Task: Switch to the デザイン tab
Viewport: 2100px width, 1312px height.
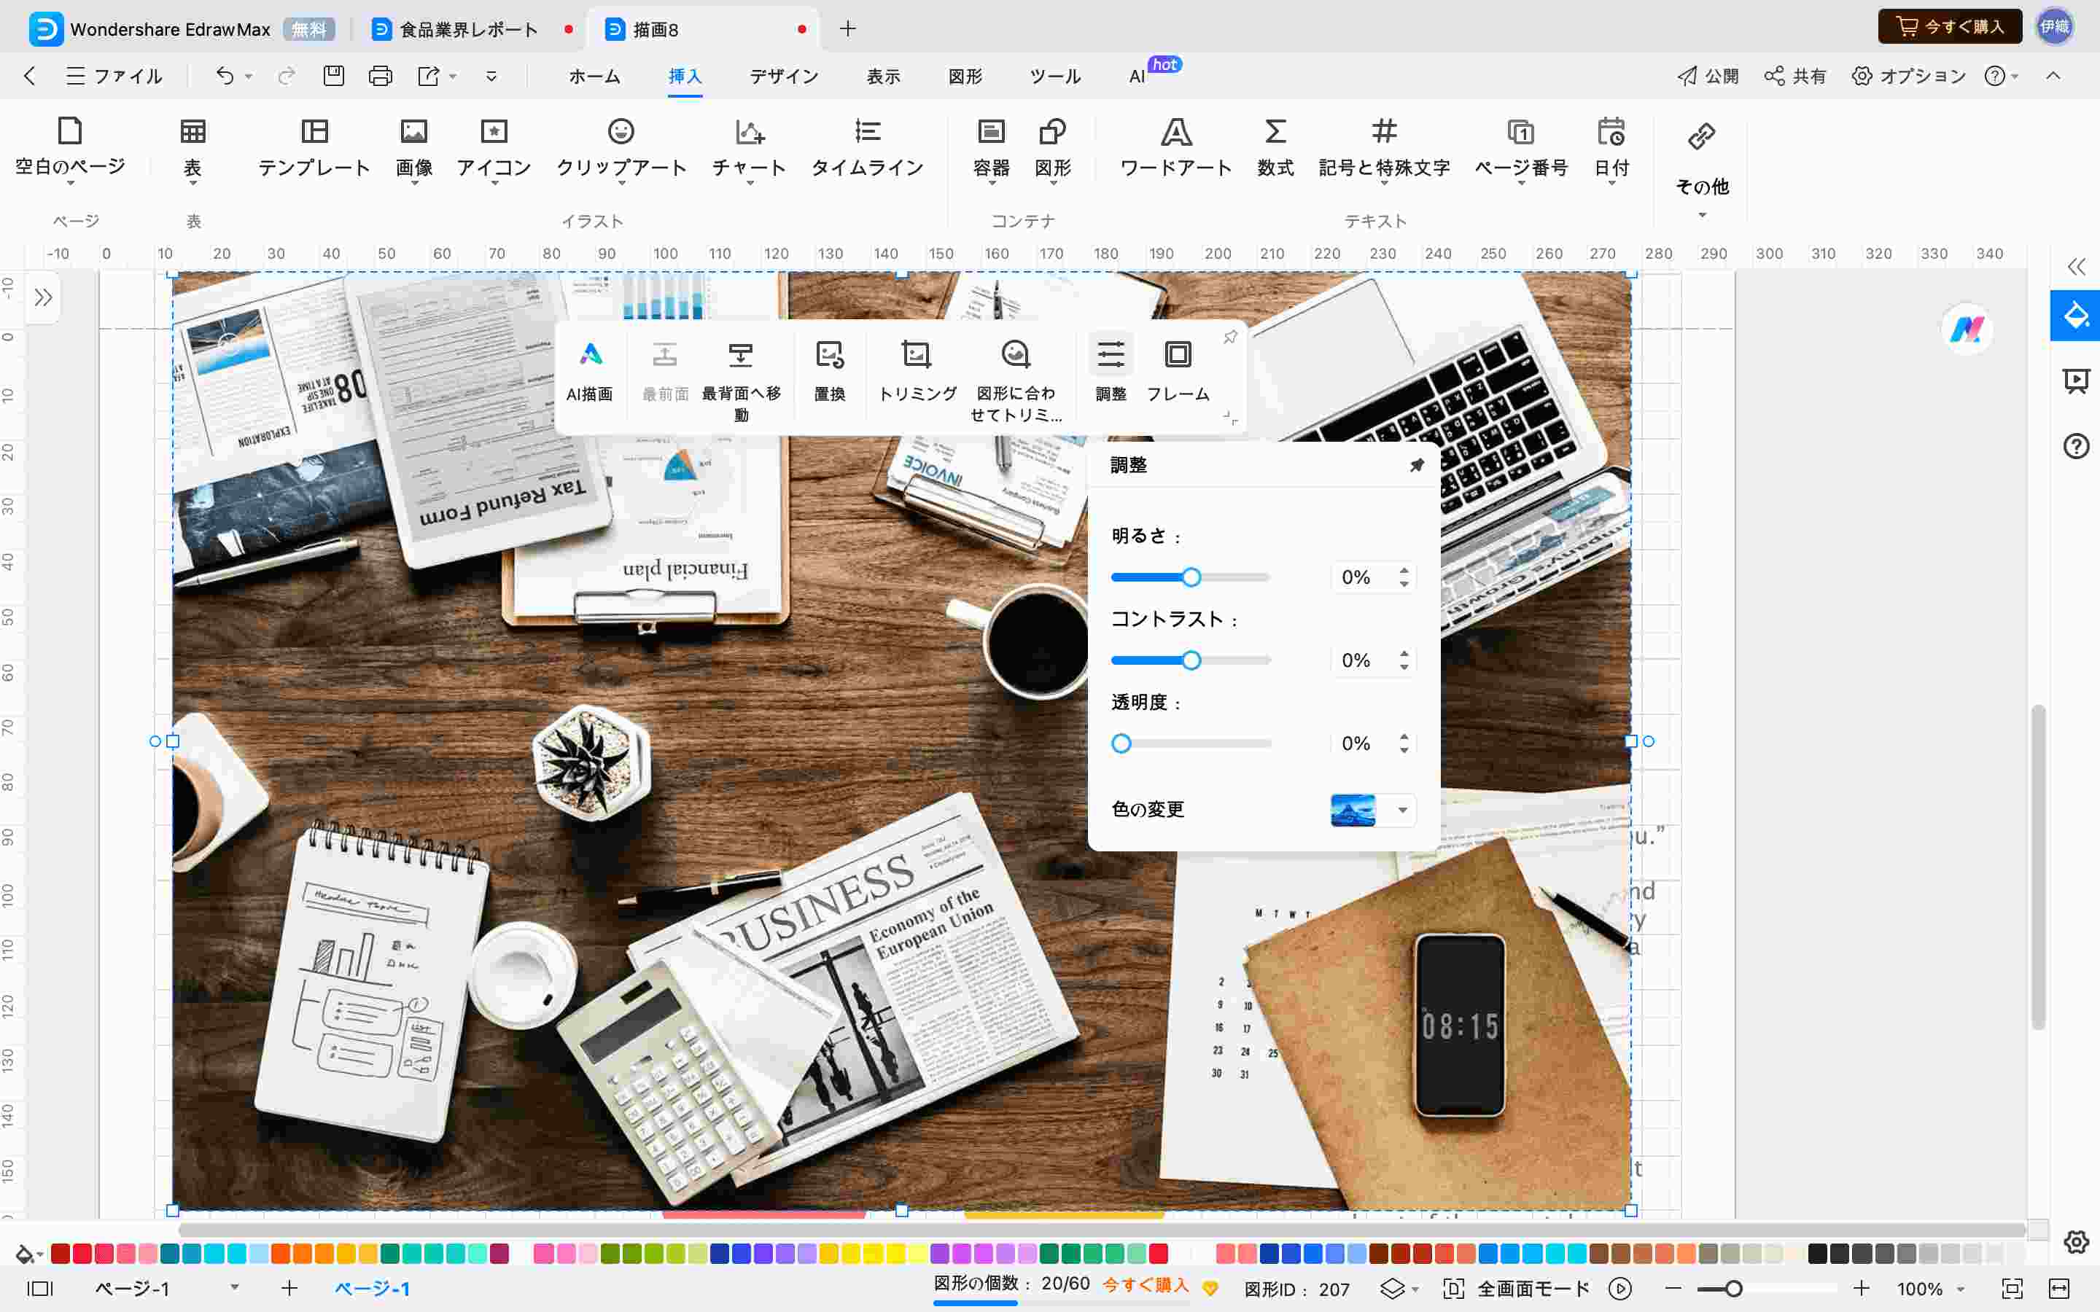Action: [784, 77]
